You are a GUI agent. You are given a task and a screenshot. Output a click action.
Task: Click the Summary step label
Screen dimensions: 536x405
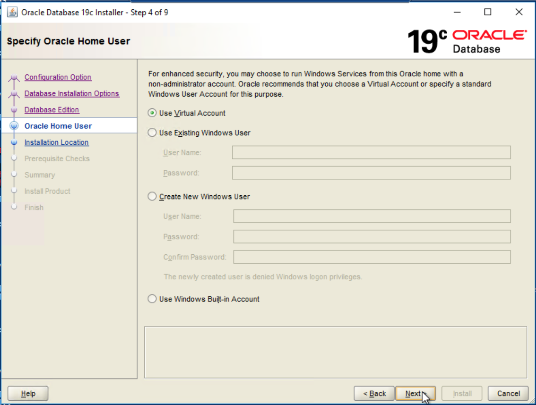[x=40, y=175]
